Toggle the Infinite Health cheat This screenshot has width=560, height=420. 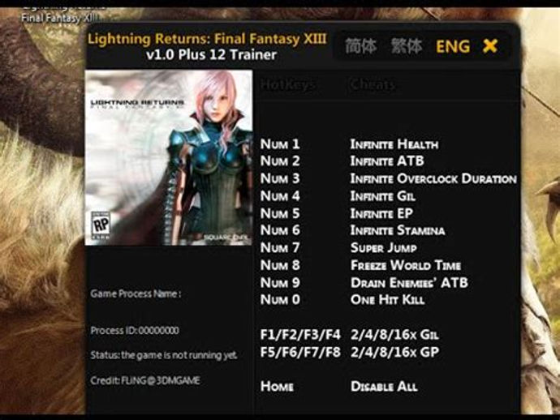click(394, 144)
